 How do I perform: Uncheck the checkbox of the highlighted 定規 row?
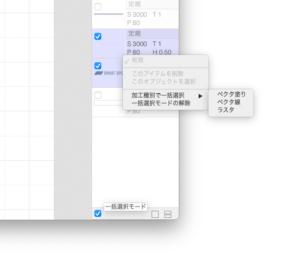pos(98,36)
